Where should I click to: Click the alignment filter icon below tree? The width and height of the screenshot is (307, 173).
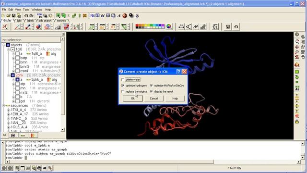pyautogui.click(x=33, y=135)
